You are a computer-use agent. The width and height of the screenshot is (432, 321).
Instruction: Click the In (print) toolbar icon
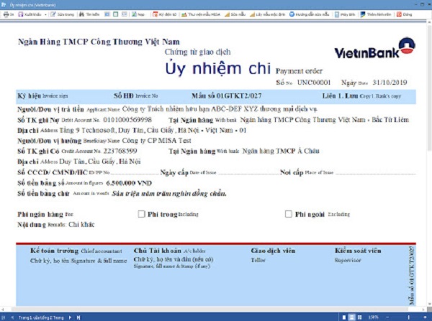pos(6,14)
